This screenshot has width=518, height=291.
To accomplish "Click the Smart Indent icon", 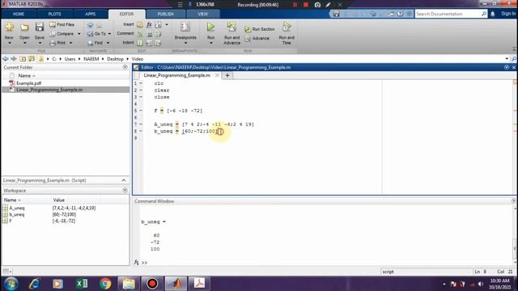I will (x=140, y=43).
